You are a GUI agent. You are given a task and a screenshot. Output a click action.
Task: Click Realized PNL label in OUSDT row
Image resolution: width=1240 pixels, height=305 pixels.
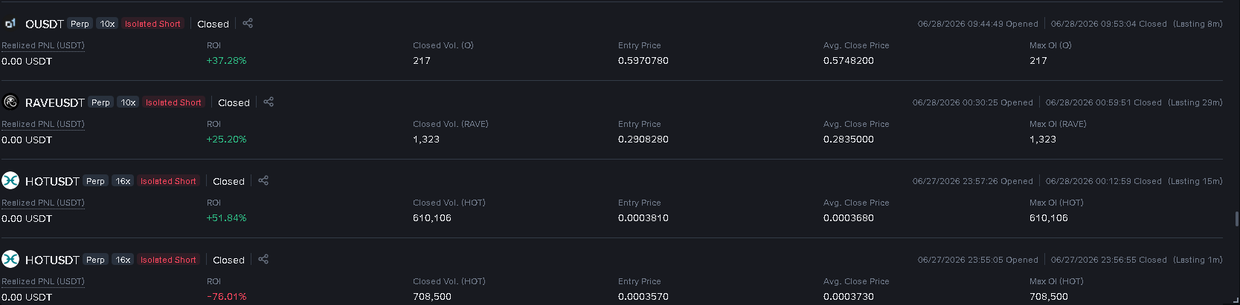pyautogui.click(x=43, y=45)
